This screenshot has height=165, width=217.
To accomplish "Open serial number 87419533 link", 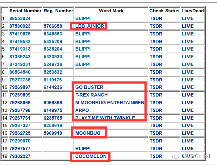I will point(20,42).
